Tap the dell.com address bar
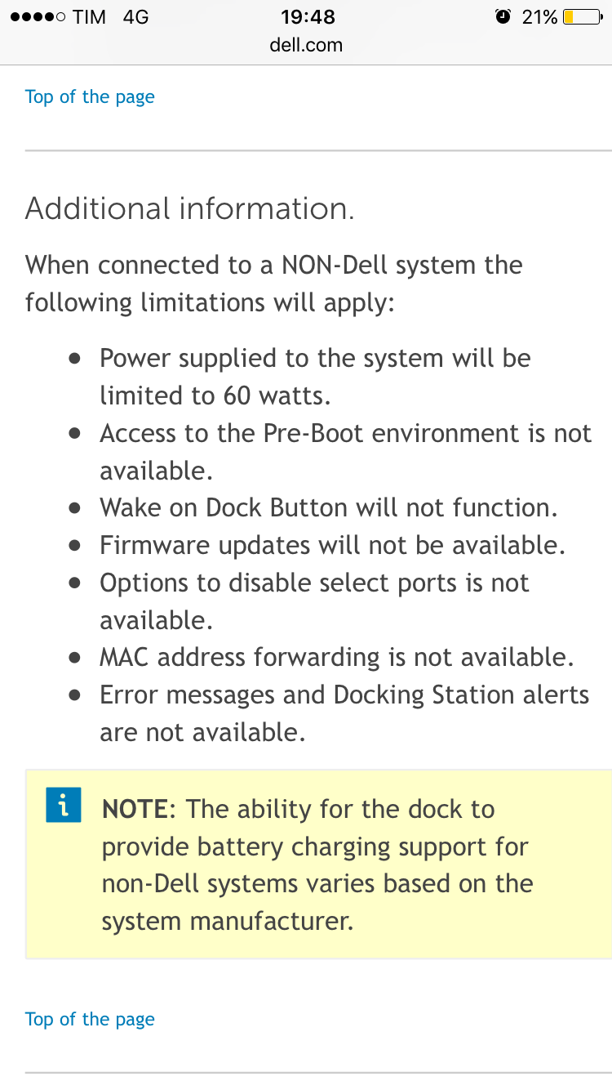612x1090 pixels. click(306, 45)
